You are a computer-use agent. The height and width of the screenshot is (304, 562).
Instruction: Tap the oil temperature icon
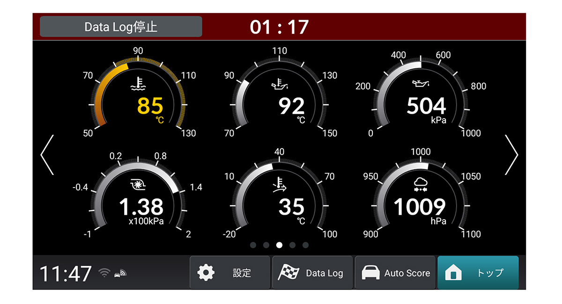[x=280, y=84]
